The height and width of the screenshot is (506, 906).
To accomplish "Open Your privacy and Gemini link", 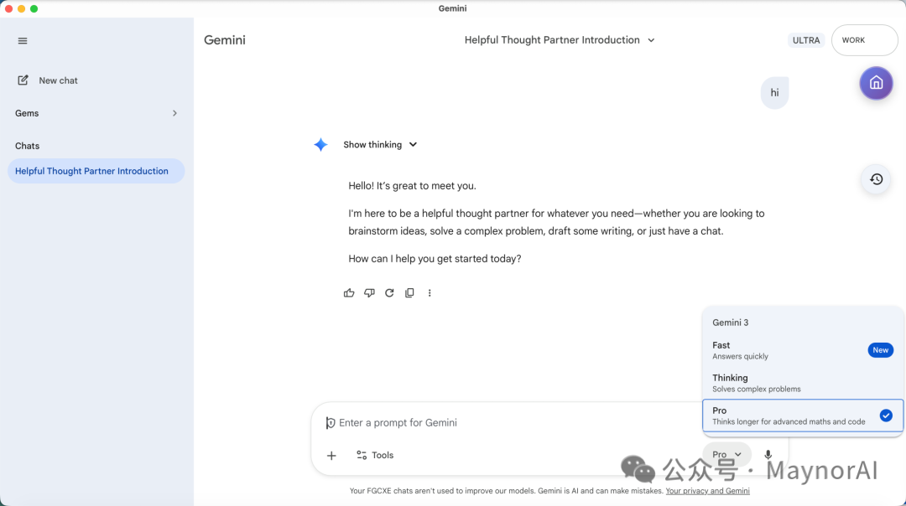I will point(707,491).
